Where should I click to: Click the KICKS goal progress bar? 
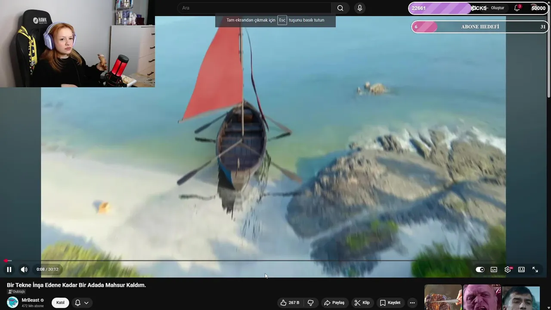(478, 8)
